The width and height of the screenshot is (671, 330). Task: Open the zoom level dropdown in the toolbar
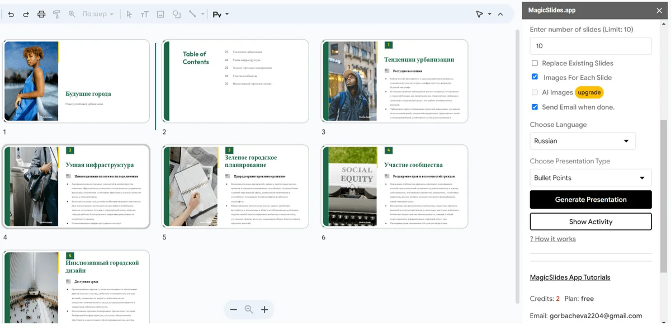[98, 14]
